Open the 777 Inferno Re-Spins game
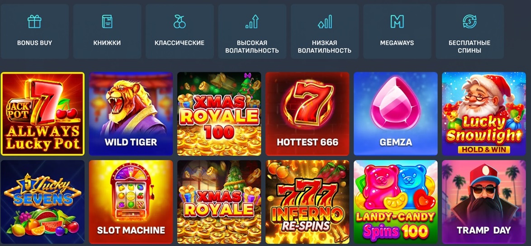 [x=308, y=202]
